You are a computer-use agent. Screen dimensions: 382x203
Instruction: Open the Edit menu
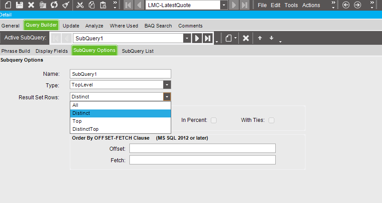pyautogui.click(x=276, y=5)
